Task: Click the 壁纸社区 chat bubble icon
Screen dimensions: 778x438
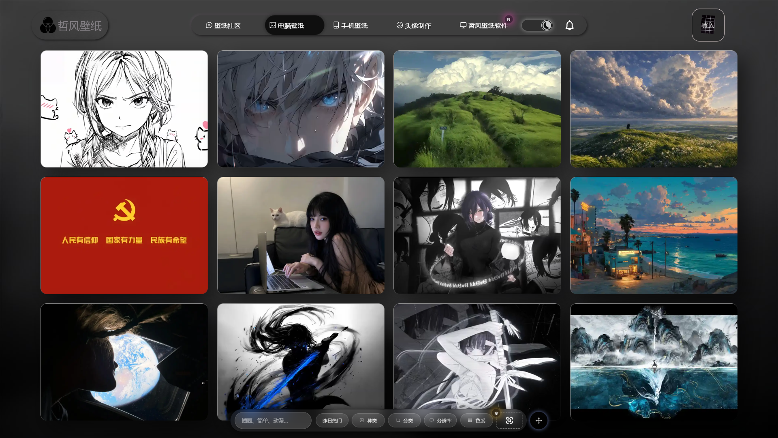Action: point(209,25)
